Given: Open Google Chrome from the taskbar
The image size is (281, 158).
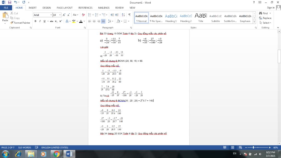Looking at the screenshot, I should click(57, 154).
